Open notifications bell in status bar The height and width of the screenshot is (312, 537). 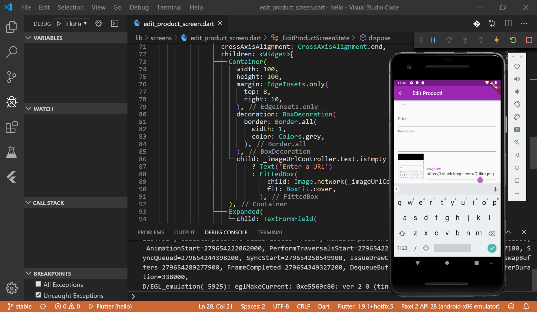(x=526, y=307)
